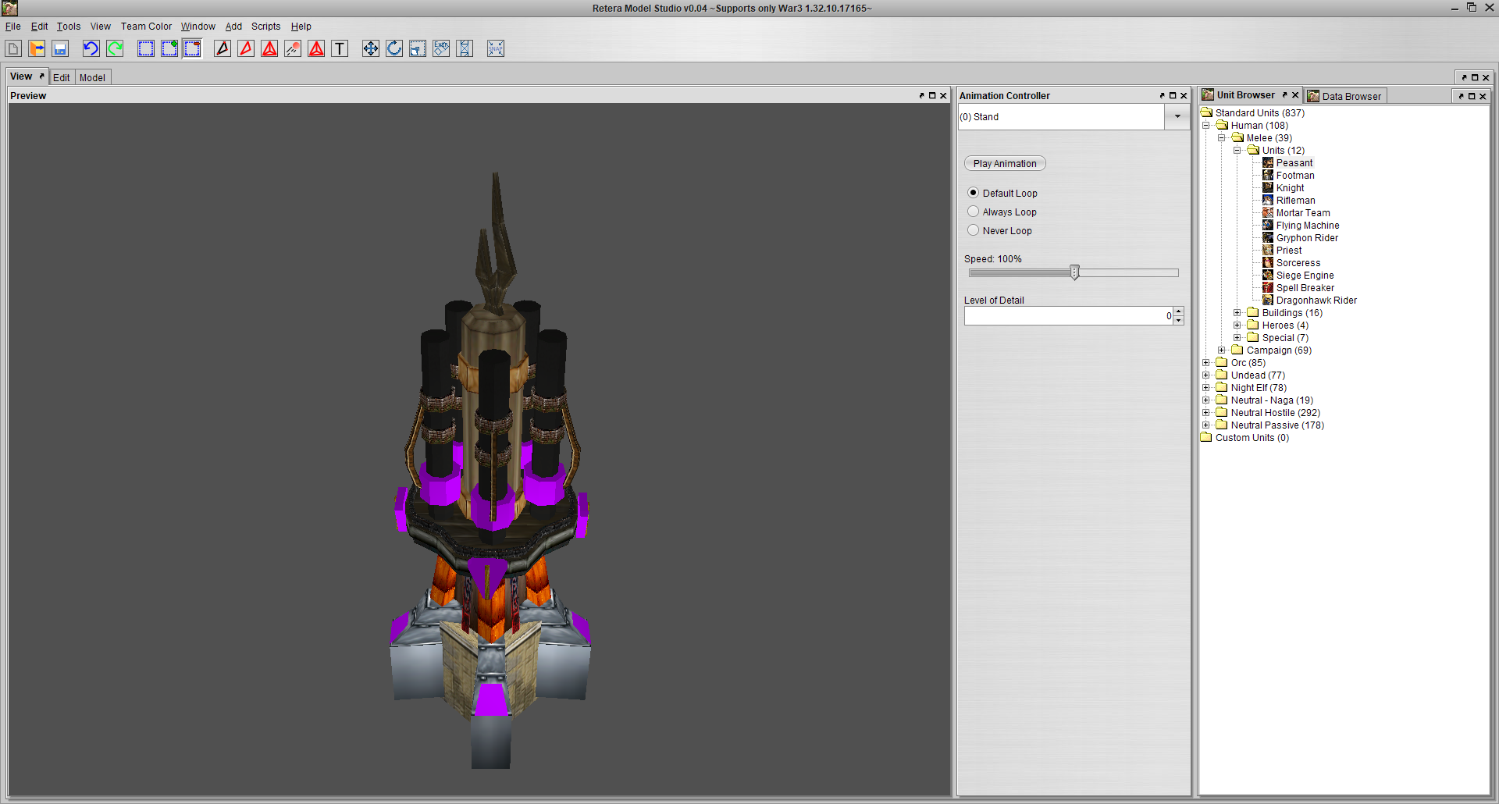Select the Default Loop radio button
1499x804 pixels.
[973, 192]
